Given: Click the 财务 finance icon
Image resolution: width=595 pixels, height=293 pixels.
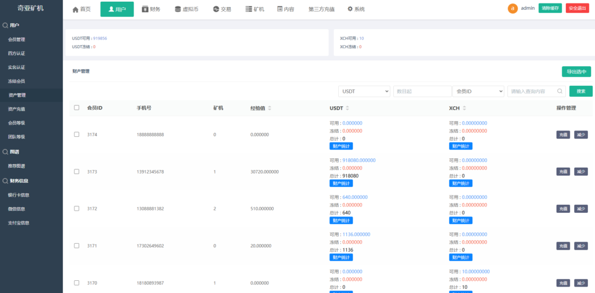Looking at the screenshot, I should [x=145, y=9].
